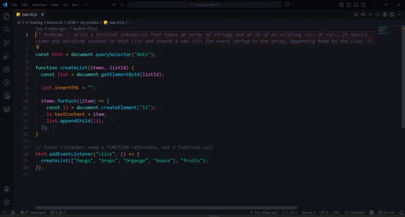Image resolution: width=405 pixels, height=217 pixels.
Task: Open the Go menu
Action: [x=66, y=5]
